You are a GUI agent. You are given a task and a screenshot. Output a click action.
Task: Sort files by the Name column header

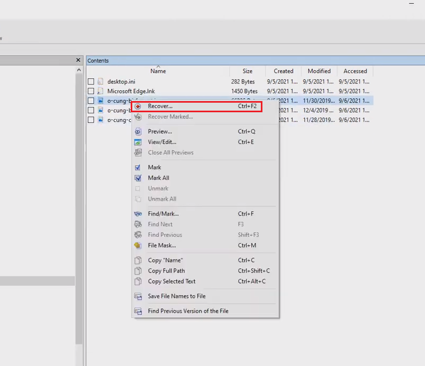pos(158,71)
